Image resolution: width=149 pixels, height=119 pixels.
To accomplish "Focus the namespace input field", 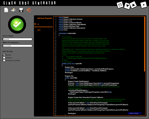I will click(17, 46).
